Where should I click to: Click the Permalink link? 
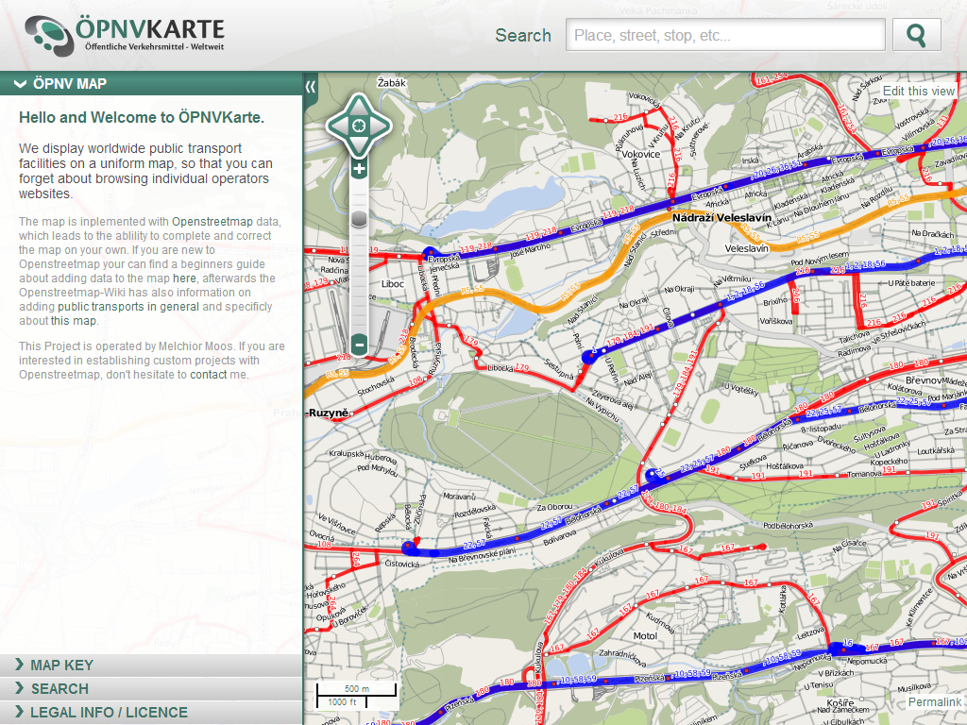click(x=934, y=702)
